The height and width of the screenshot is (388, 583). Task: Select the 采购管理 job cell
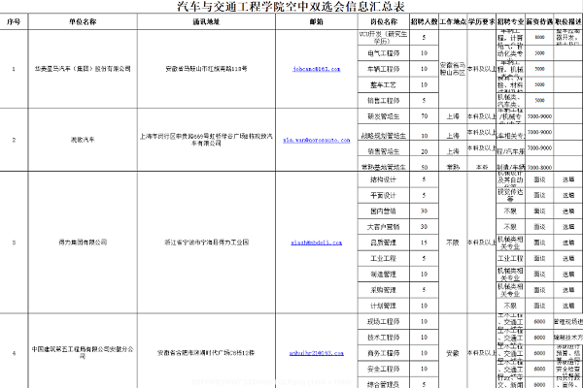tap(384, 290)
